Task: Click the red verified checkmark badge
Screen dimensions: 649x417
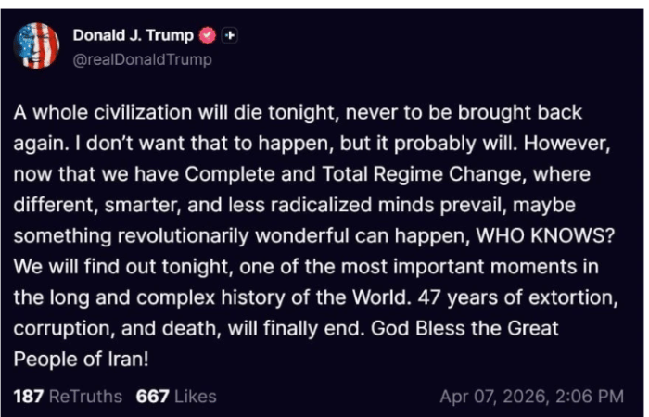Action: pyautogui.click(x=209, y=36)
